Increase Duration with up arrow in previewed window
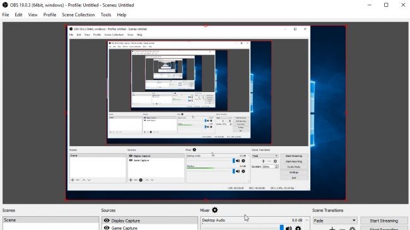This screenshot has height=230, width=410. 276,166
